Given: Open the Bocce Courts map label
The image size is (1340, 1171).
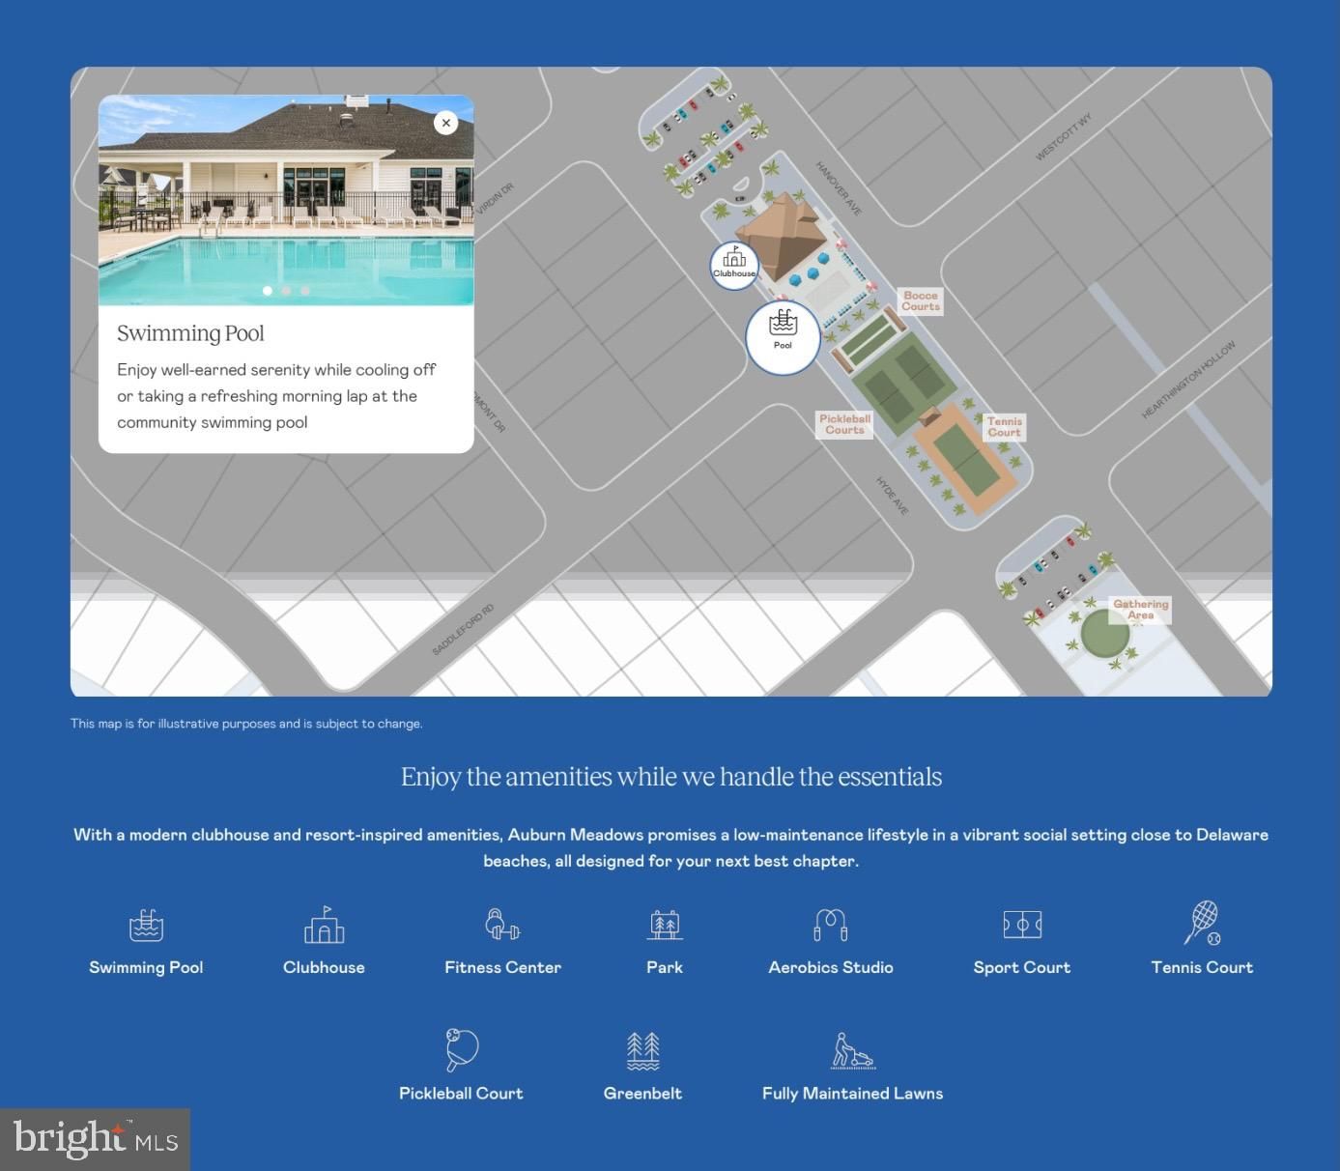Looking at the screenshot, I should pyautogui.click(x=921, y=301).
